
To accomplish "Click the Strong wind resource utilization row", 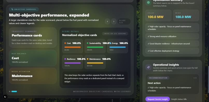I will pos(172,36).
